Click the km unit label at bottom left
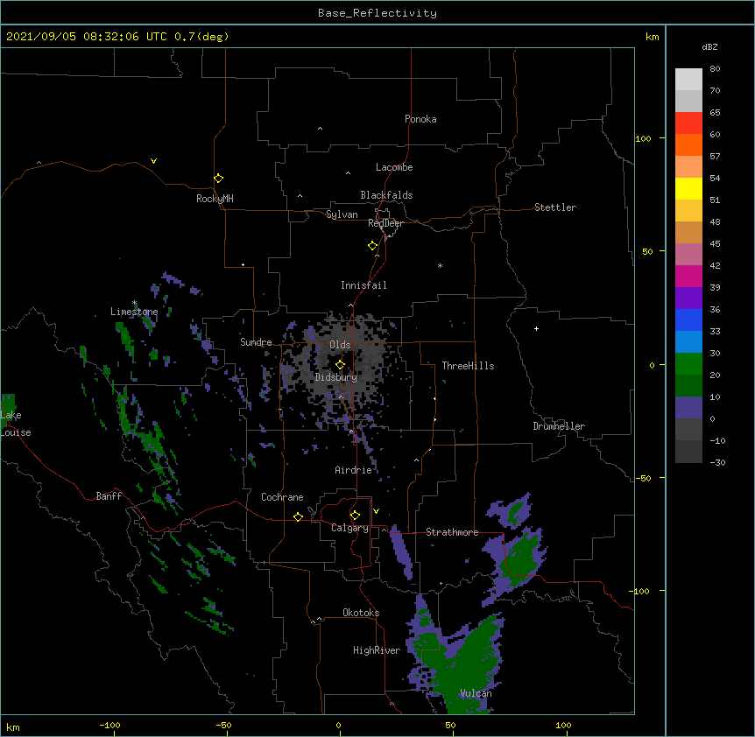This screenshot has width=755, height=737. click(13, 727)
